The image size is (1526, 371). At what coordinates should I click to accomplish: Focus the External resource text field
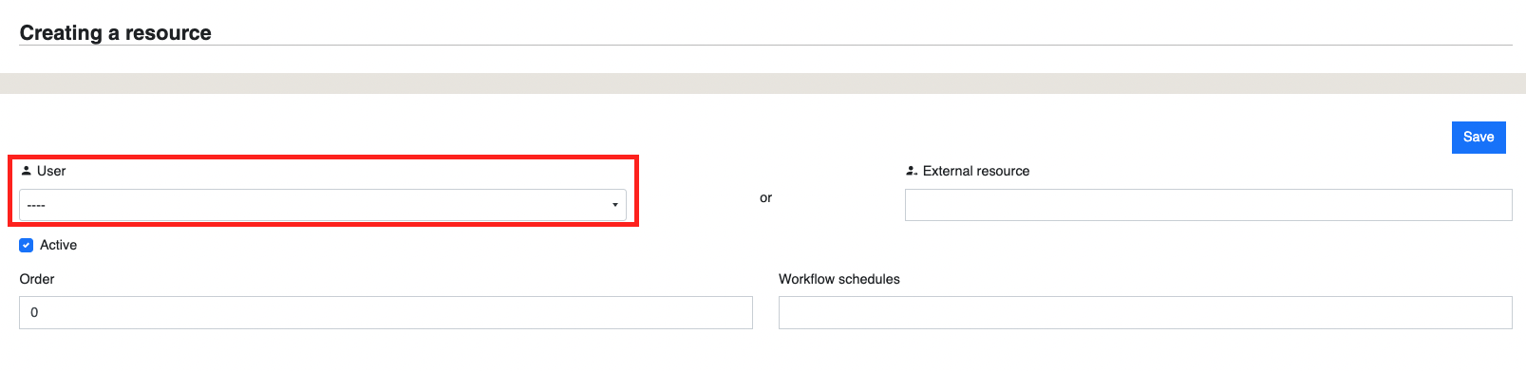pyautogui.click(x=1208, y=205)
